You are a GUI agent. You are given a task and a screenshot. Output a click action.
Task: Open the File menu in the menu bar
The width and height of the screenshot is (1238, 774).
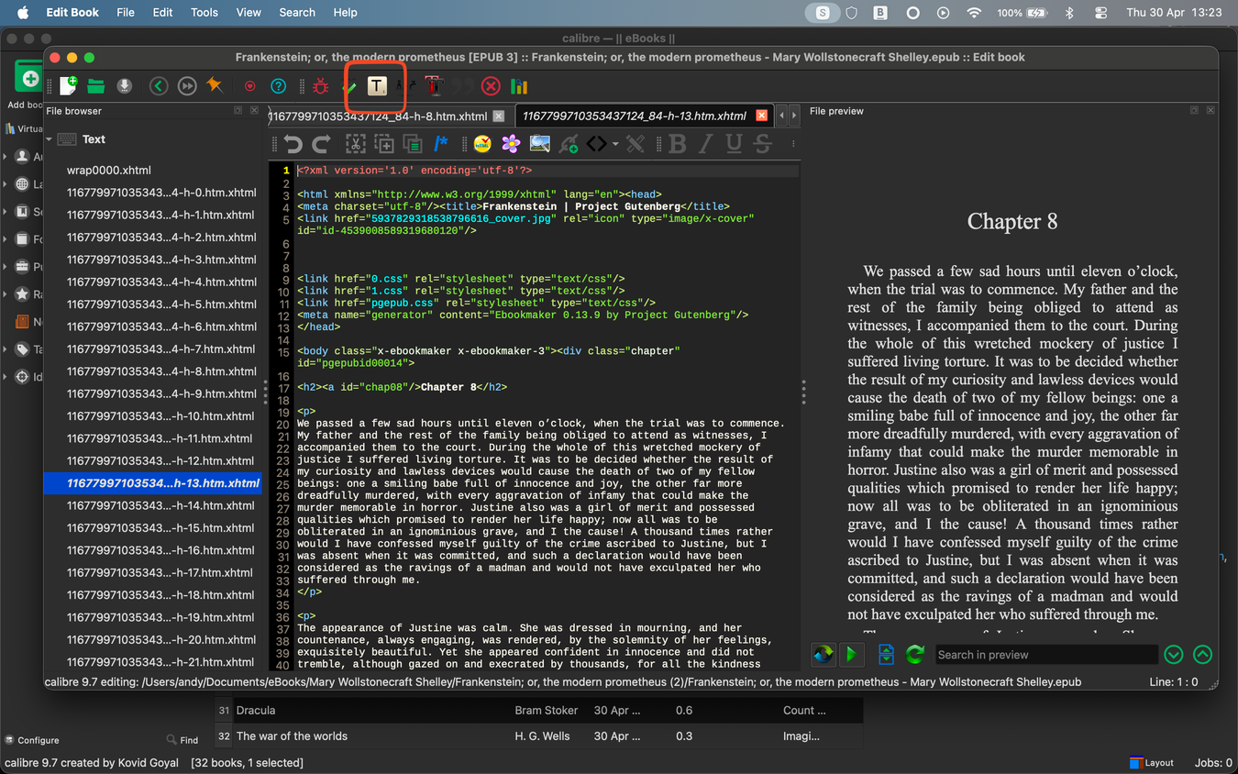coord(126,13)
